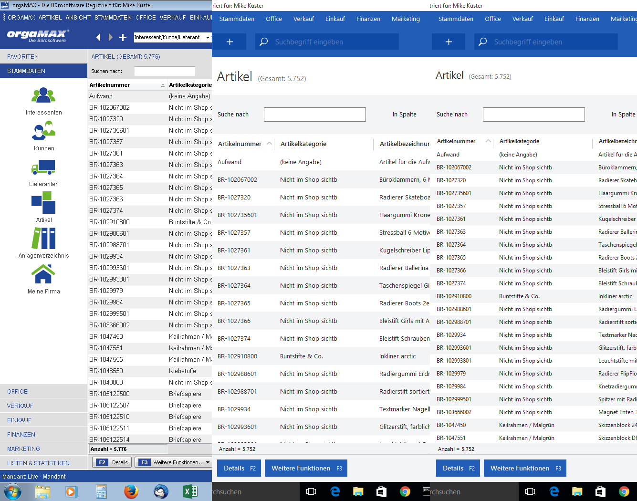Toggle Artikelnummer sort triangle in left window header
The height and width of the screenshot is (501, 637).
click(163, 85)
